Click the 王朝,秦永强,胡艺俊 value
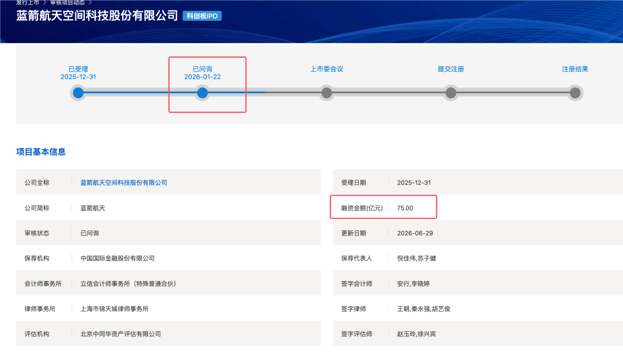 (x=423, y=309)
